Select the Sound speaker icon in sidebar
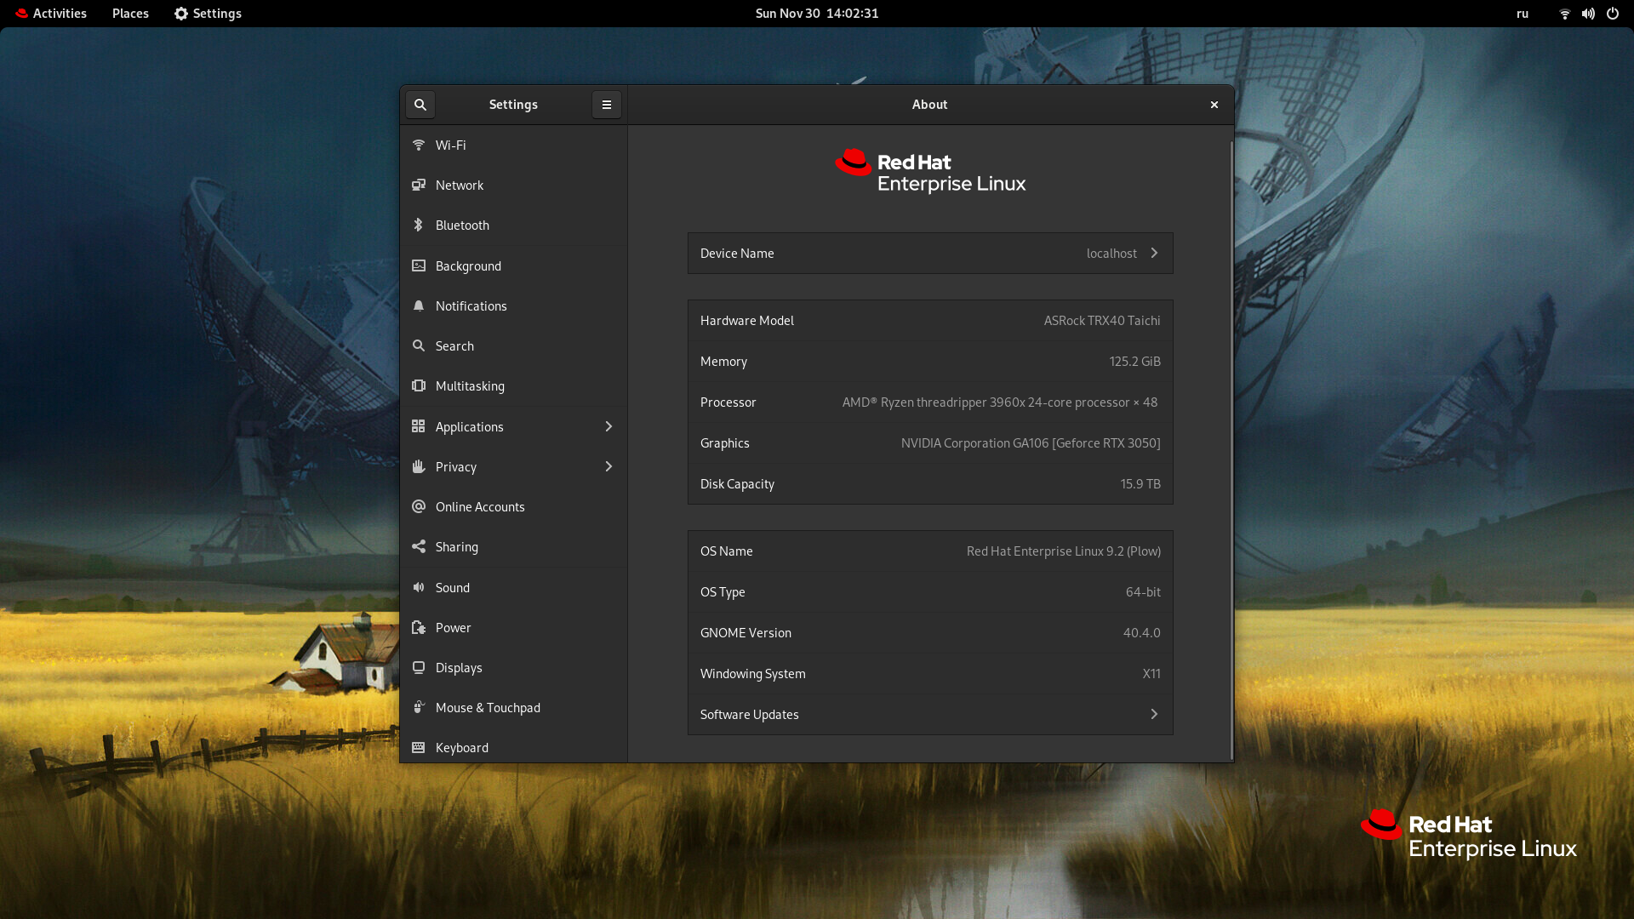Image resolution: width=1634 pixels, height=919 pixels. point(419,587)
